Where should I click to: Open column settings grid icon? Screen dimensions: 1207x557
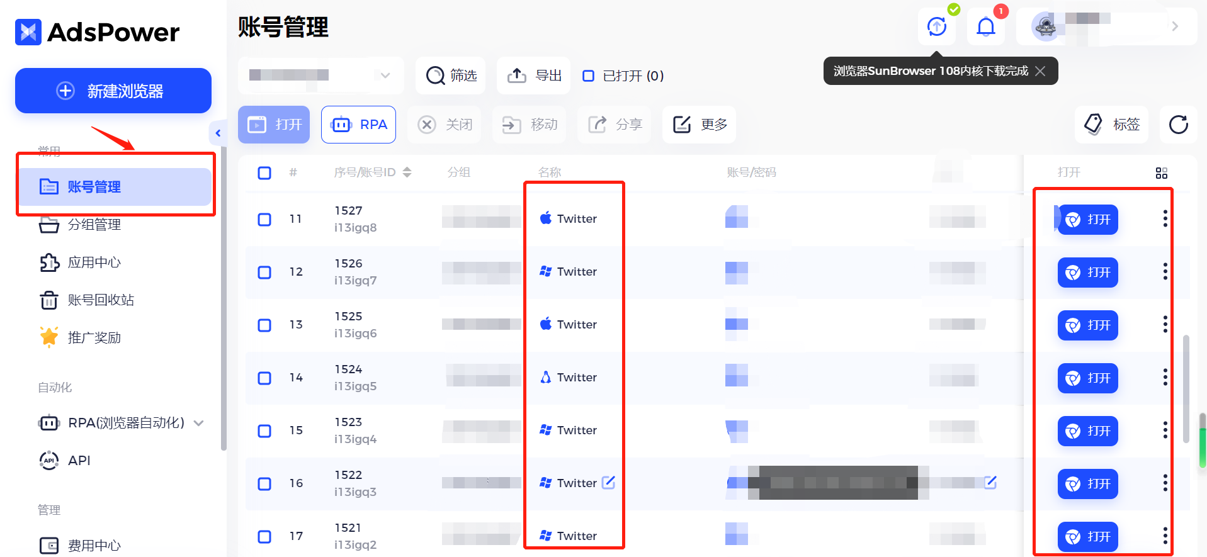tap(1161, 173)
